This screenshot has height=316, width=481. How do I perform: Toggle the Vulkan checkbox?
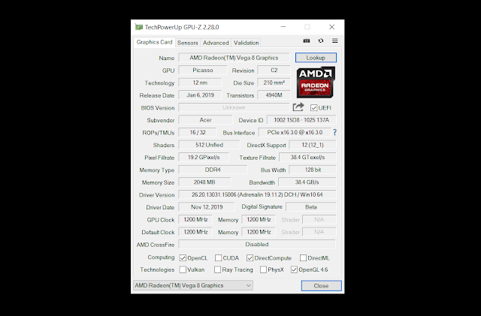(183, 269)
